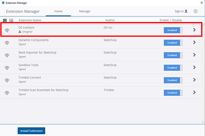Disable the D5 LiveSync extension toggle
This screenshot has height=136, width=205.
pos(173,30)
